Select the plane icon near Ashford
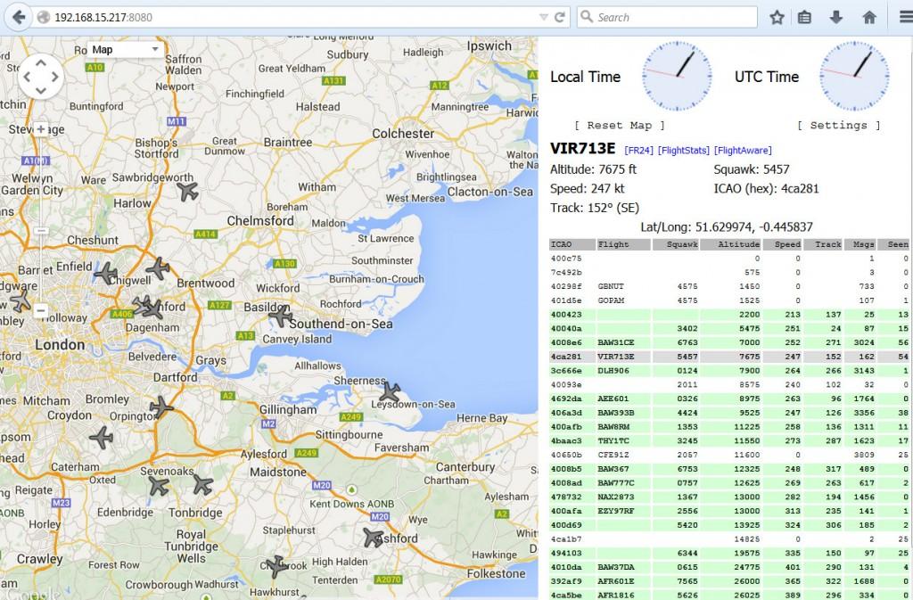This screenshot has width=913, height=600. [374, 538]
